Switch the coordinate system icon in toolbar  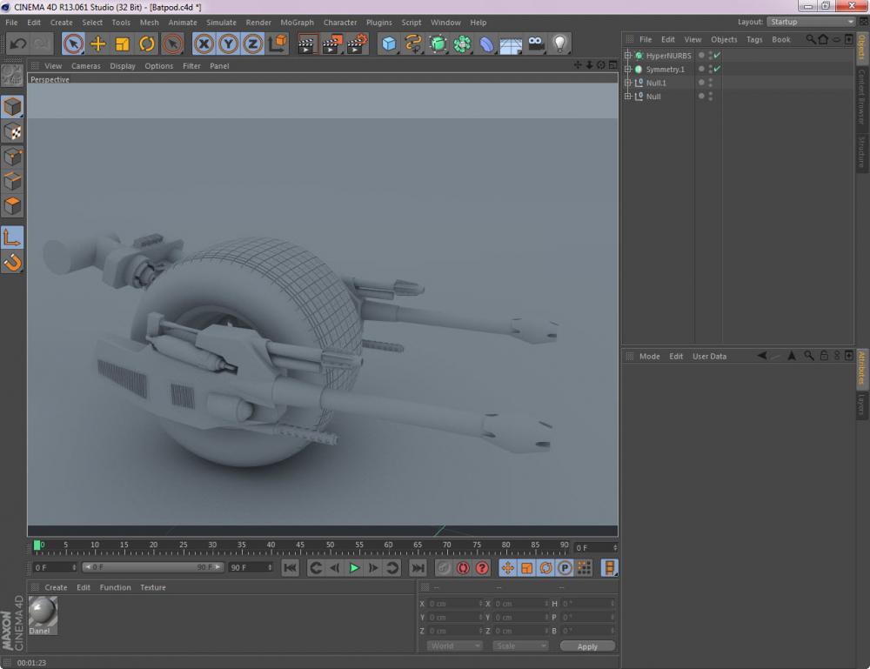(278, 43)
